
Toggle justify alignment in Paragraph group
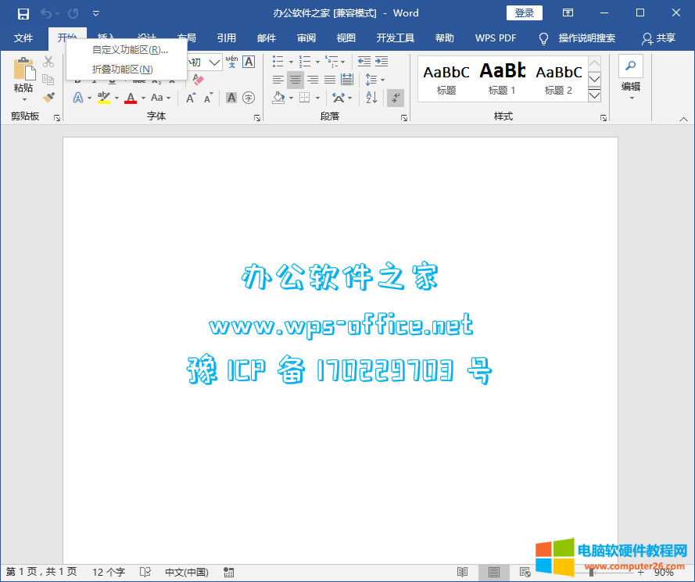click(331, 80)
